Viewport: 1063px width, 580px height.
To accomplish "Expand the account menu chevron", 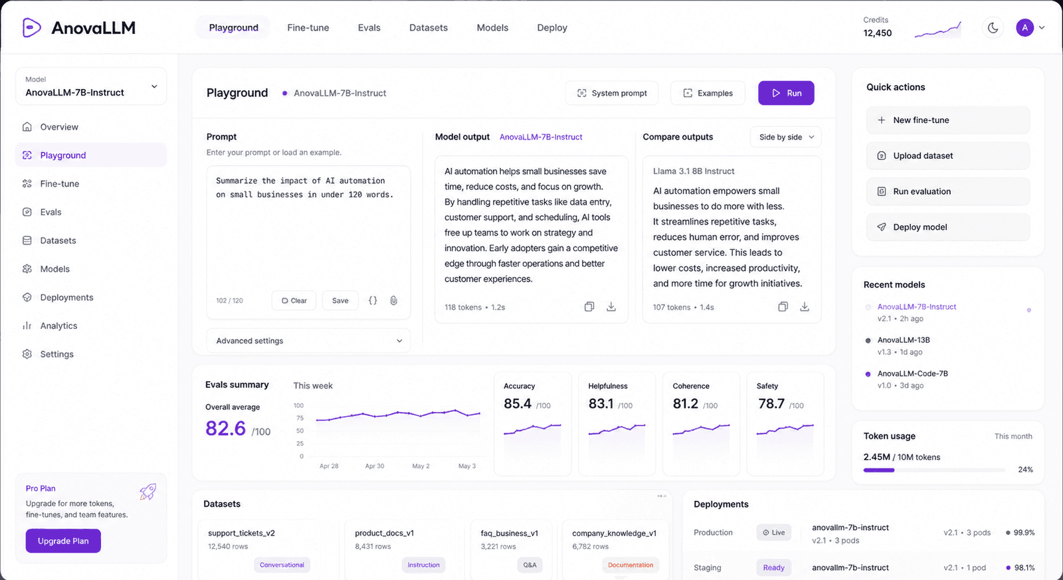I will [1042, 28].
